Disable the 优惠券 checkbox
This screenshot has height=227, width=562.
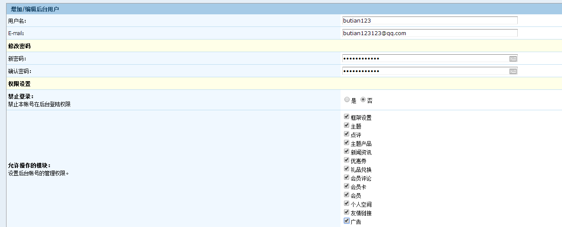point(347,160)
